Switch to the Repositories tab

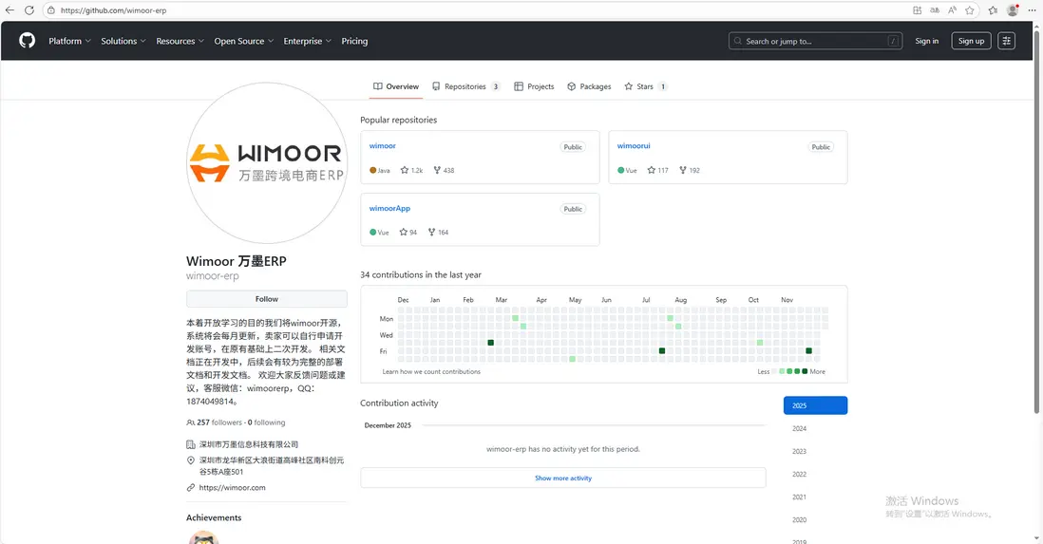(465, 86)
